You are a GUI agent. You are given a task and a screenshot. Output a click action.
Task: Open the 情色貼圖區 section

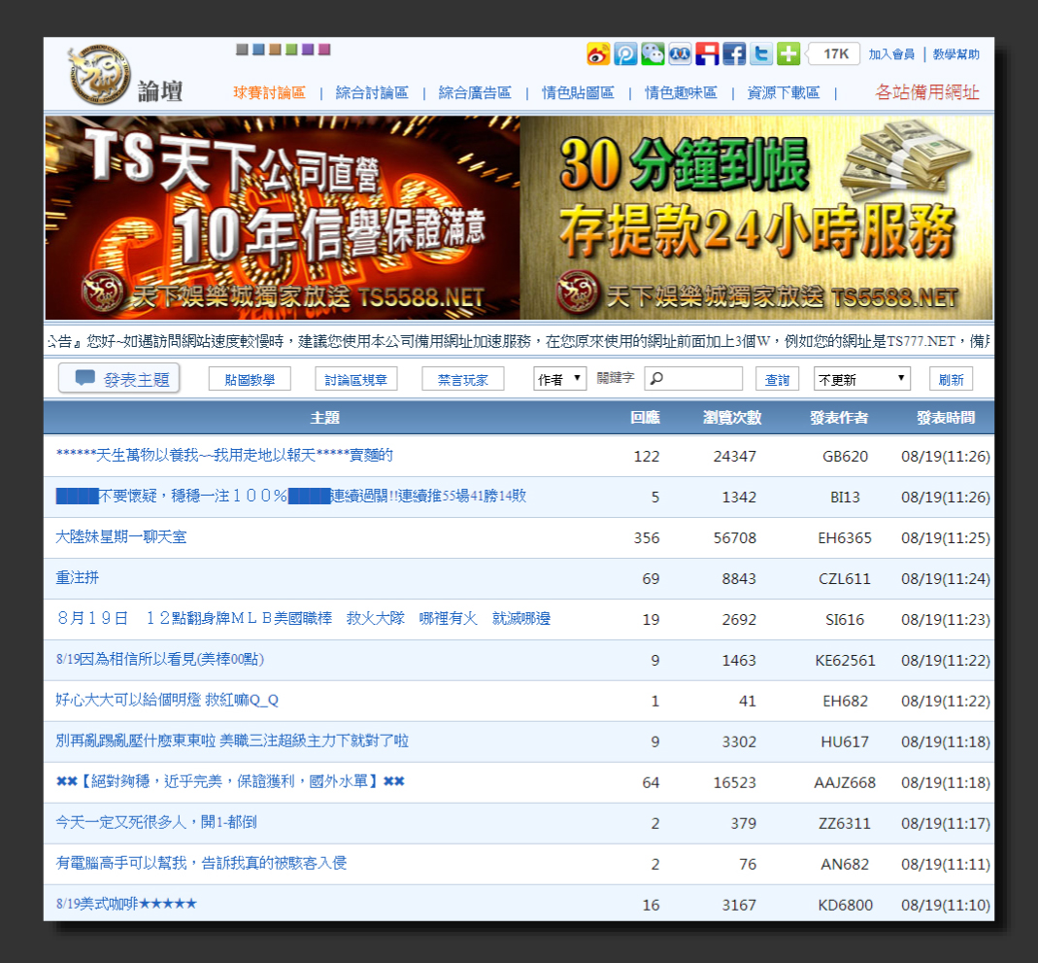pyautogui.click(x=578, y=92)
